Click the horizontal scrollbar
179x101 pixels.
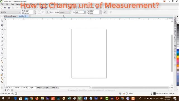[130, 88]
